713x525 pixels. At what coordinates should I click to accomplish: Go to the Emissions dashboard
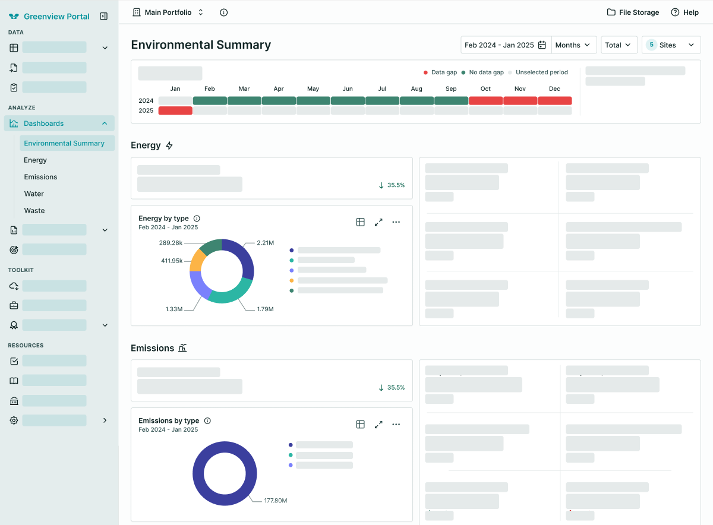tap(40, 177)
